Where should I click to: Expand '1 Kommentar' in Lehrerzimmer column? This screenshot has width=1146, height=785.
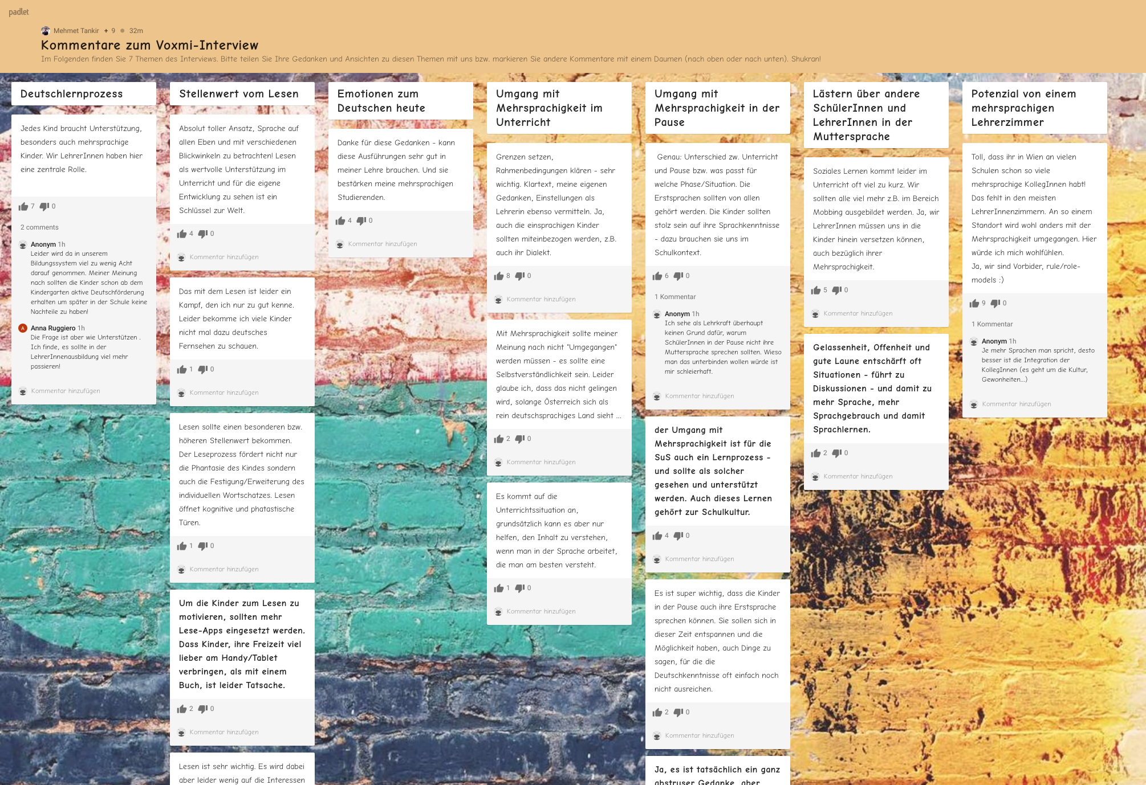click(992, 324)
